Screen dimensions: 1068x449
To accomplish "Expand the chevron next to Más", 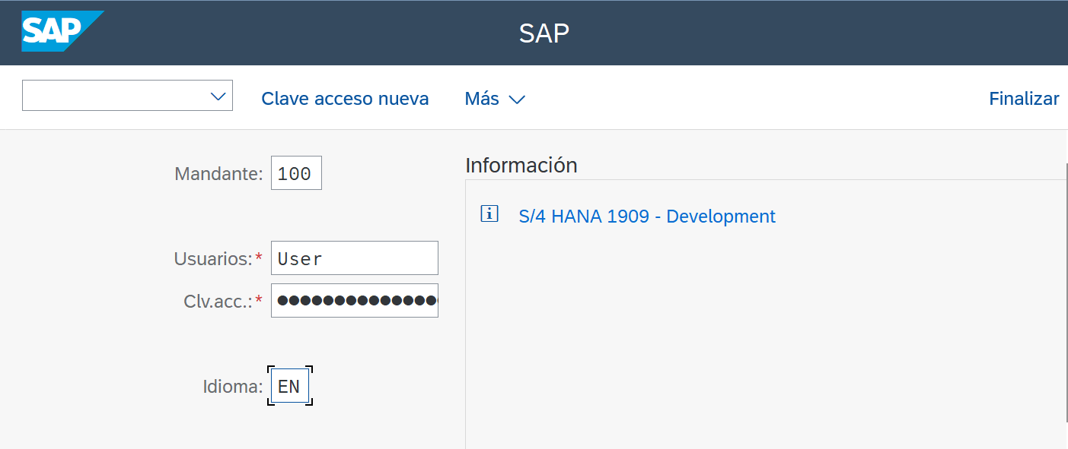I will 517,100.
